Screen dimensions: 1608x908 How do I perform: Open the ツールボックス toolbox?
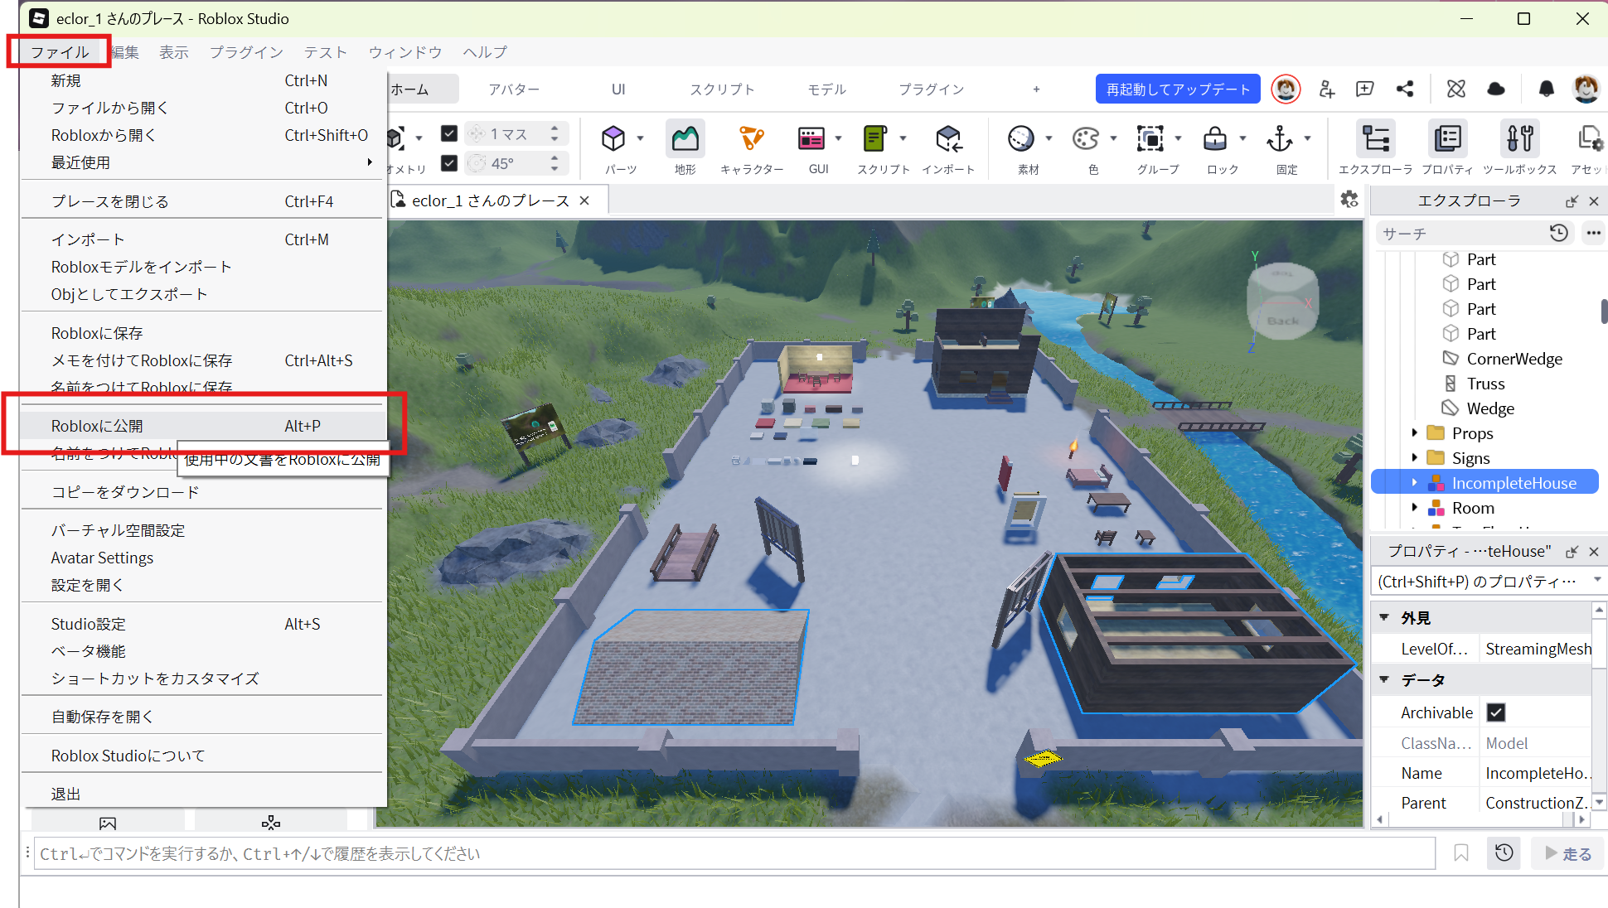[1520, 139]
